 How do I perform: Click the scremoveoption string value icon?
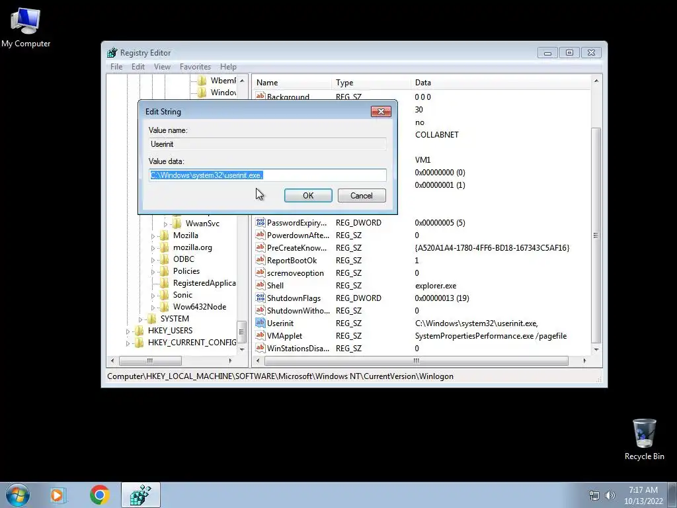[x=260, y=273]
